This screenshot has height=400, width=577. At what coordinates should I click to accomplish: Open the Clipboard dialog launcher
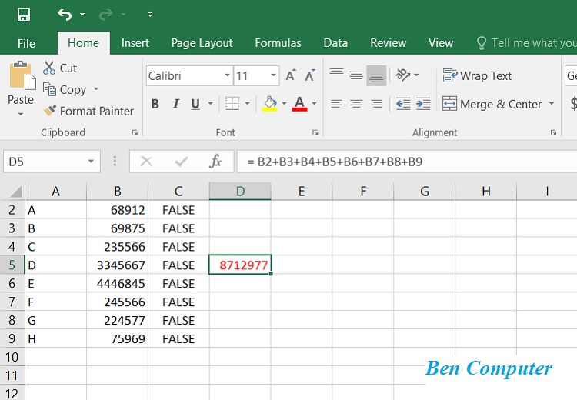[x=135, y=132]
